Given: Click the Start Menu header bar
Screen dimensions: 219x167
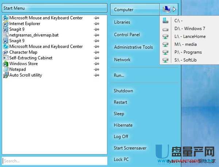Looking at the screenshot, I should (x=54, y=8).
